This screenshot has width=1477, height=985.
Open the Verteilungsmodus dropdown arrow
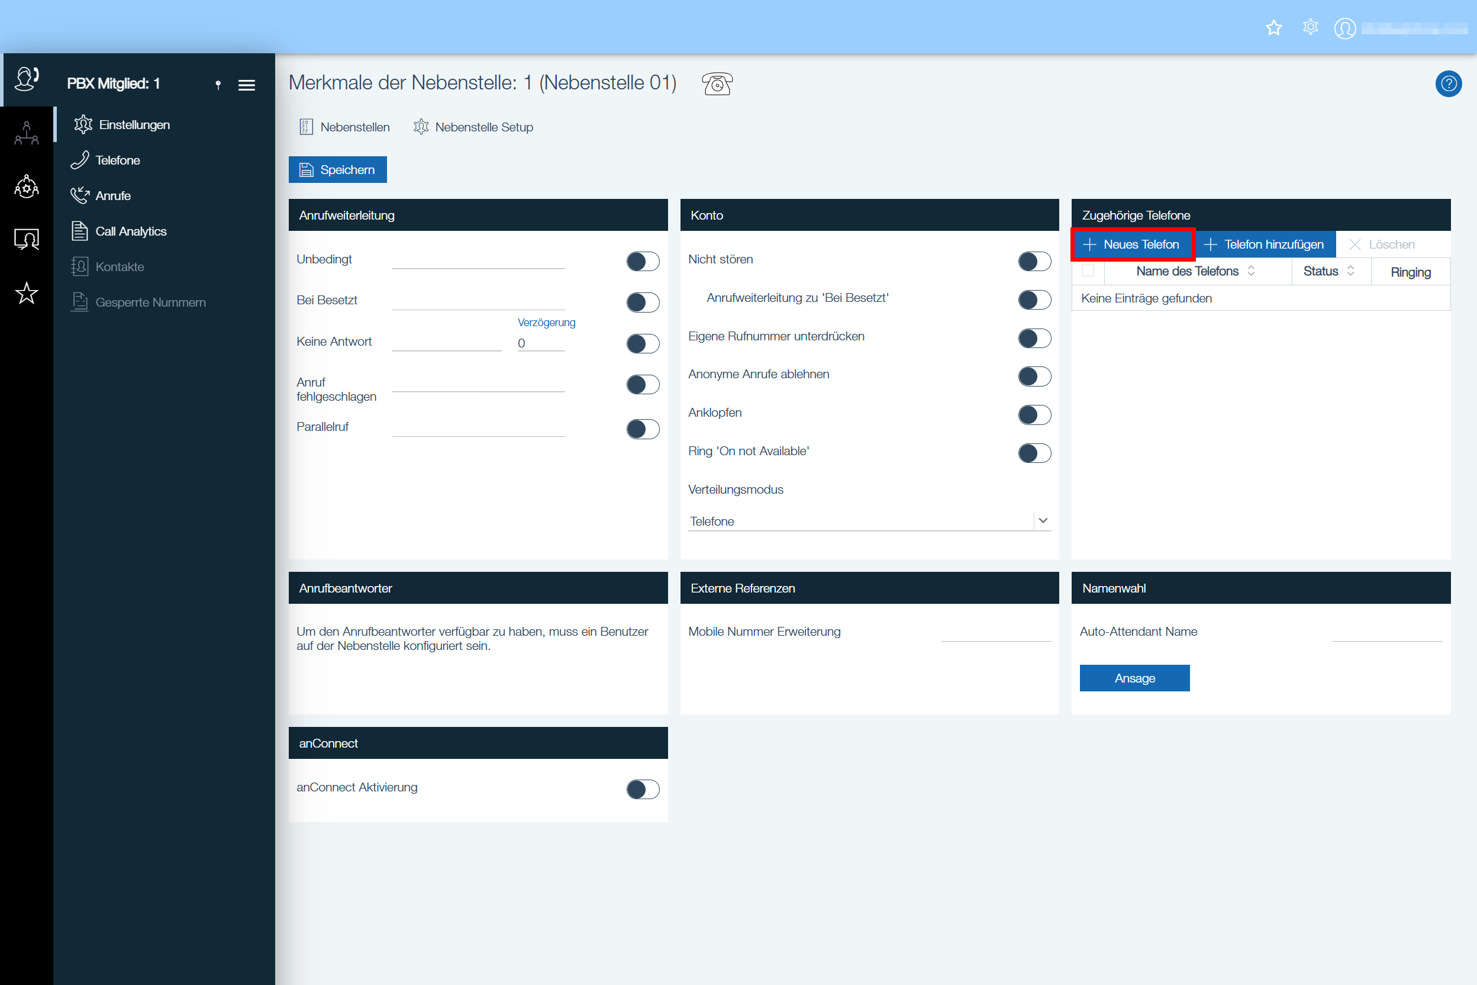[1043, 520]
